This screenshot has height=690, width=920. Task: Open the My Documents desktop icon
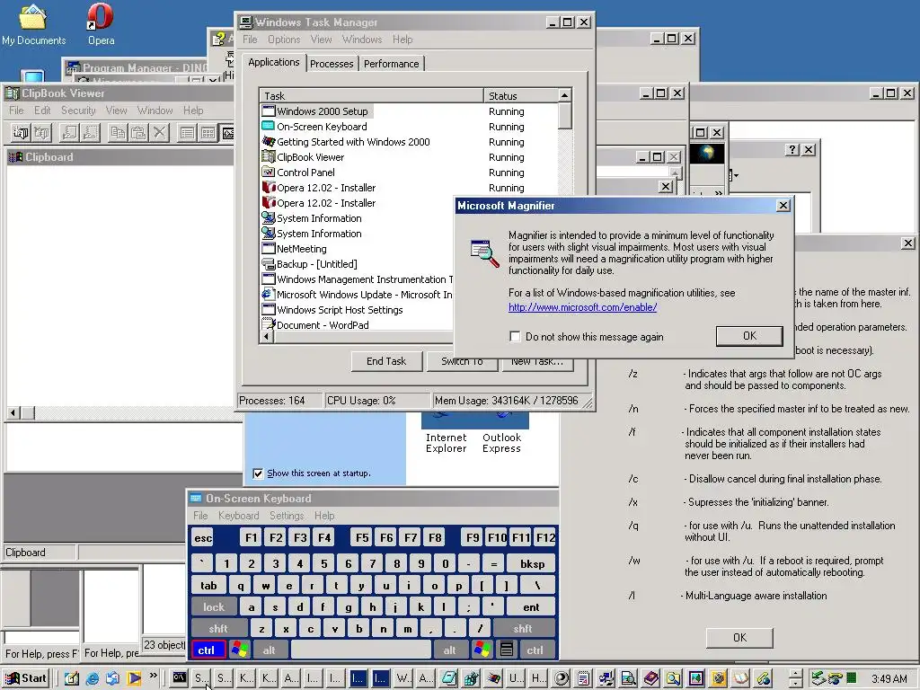[x=33, y=24]
